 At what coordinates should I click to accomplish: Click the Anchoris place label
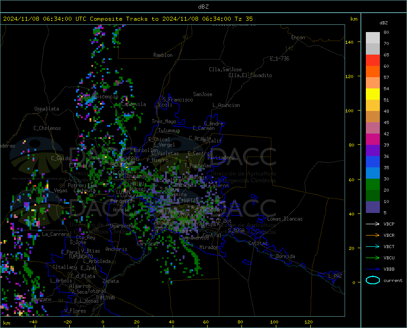click(116, 249)
